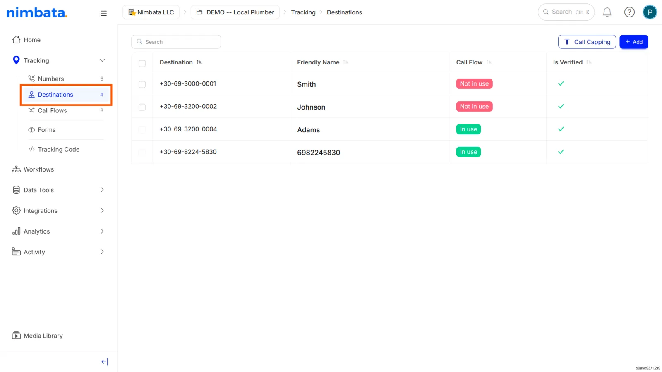This screenshot has height=372, width=662.
Task: Expand the Analytics chevron
Action: click(x=102, y=231)
